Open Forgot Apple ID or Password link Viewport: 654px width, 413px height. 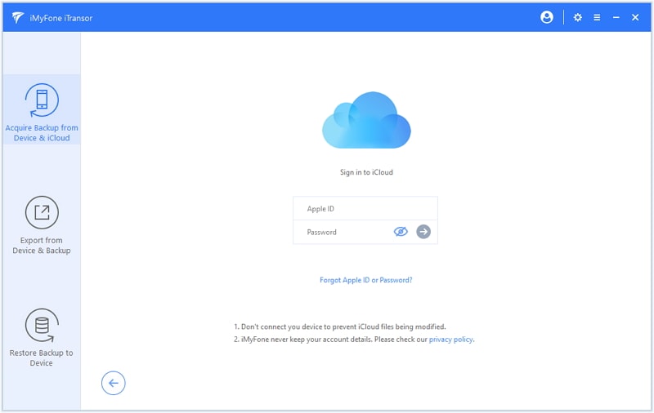pyautogui.click(x=365, y=280)
